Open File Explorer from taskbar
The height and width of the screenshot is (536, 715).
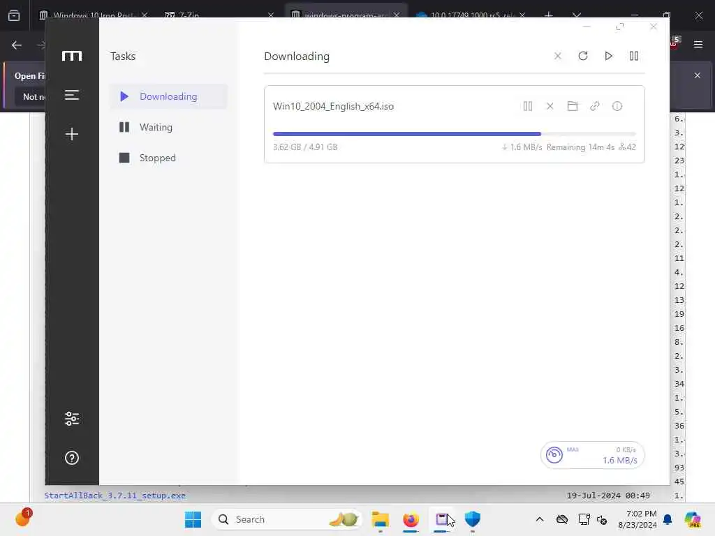pos(380,519)
